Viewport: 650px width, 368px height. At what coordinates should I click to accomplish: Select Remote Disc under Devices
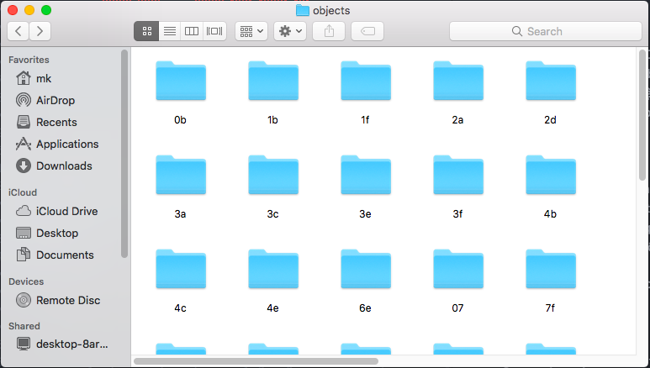pyautogui.click(x=58, y=300)
